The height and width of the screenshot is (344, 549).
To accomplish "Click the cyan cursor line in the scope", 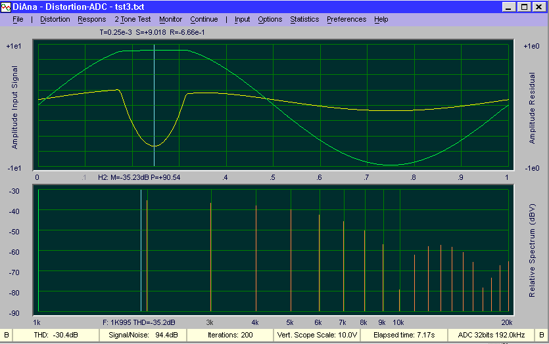I will [154, 105].
